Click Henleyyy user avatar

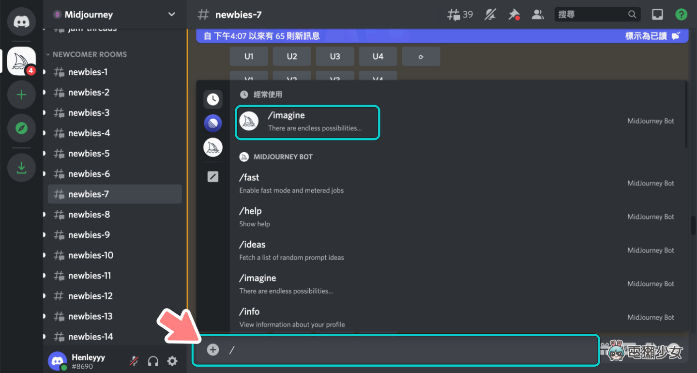tap(58, 361)
